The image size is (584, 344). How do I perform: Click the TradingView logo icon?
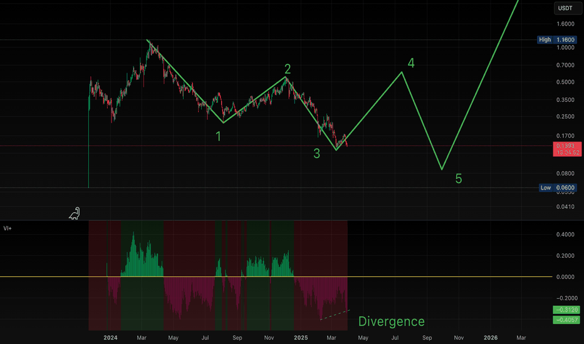coord(75,213)
